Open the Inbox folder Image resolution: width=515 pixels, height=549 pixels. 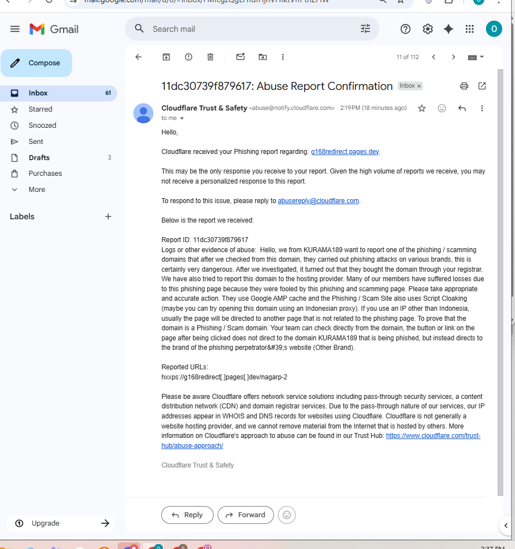(59, 93)
